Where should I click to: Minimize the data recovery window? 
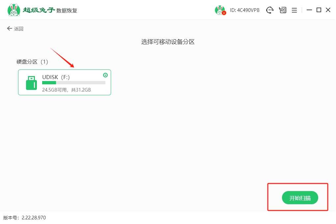pyautogui.click(x=309, y=10)
